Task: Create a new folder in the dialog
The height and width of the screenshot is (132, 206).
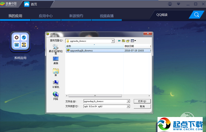Action: coord(128,41)
